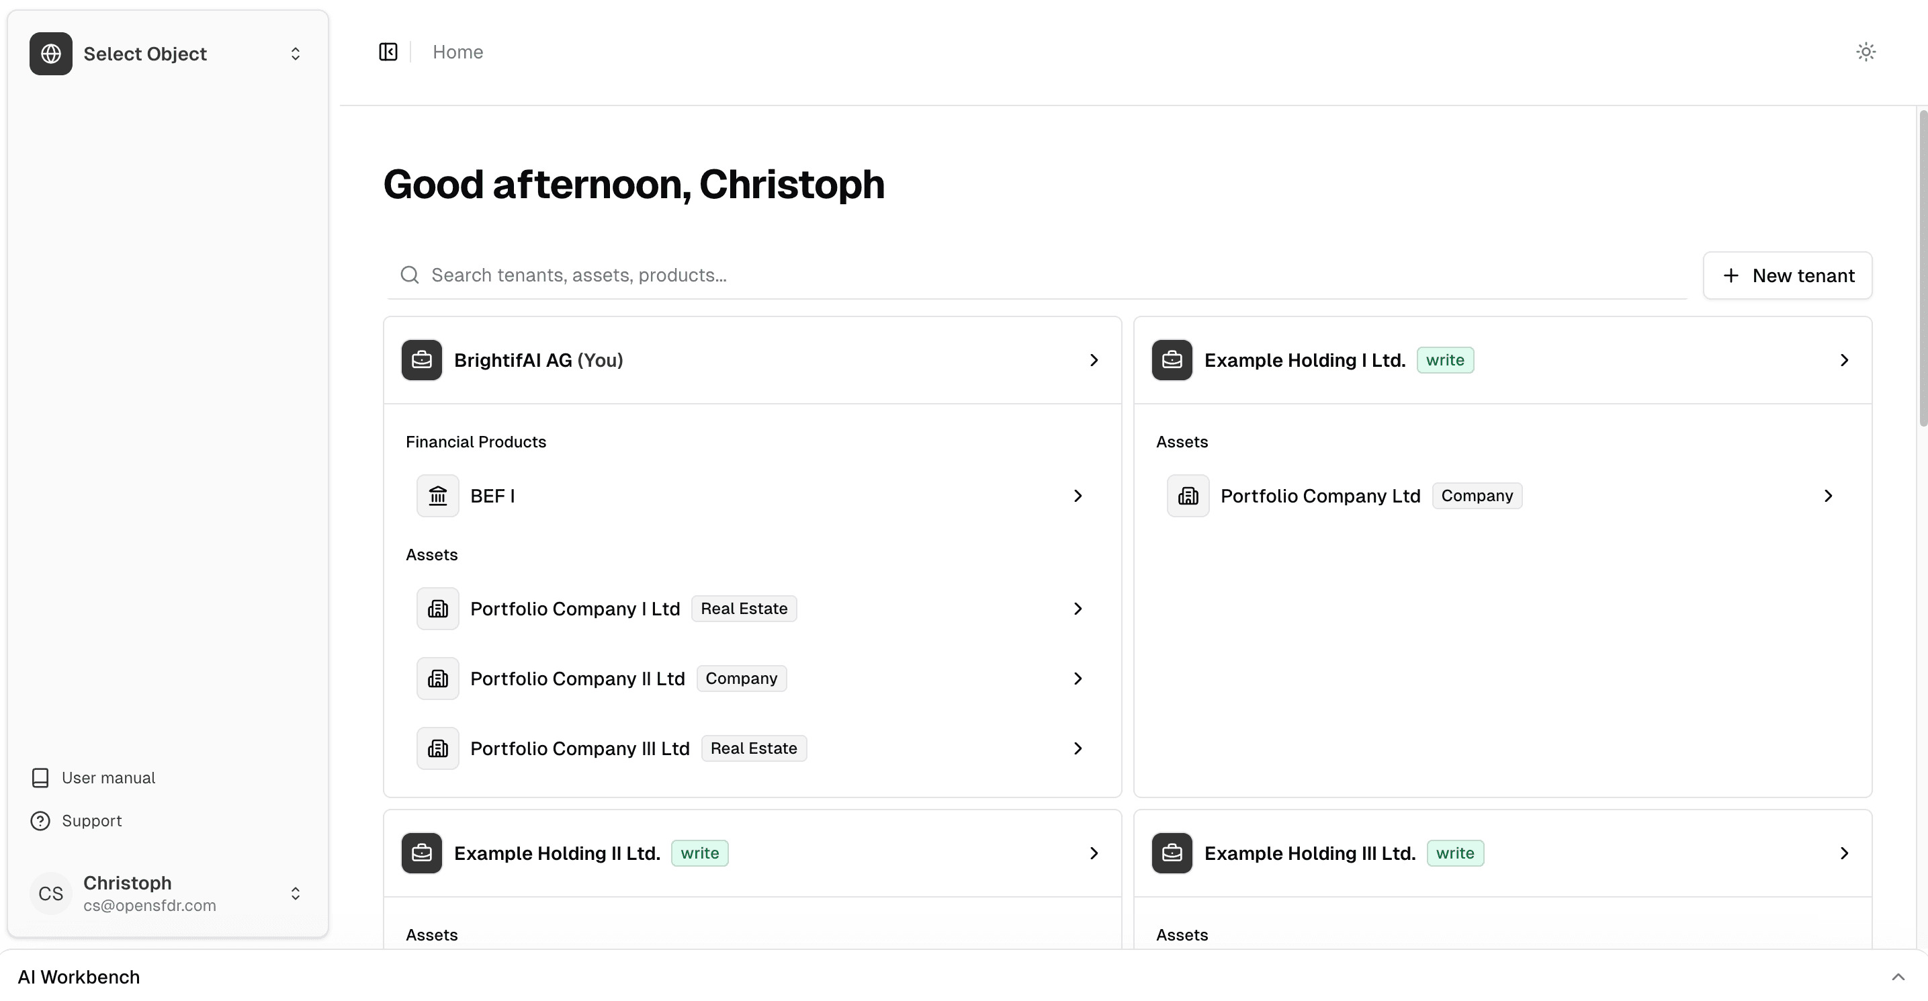The width and height of the screenshot is (1928, 1001).
Task: Click the globe icon beside Select Object
Action: 51,54
